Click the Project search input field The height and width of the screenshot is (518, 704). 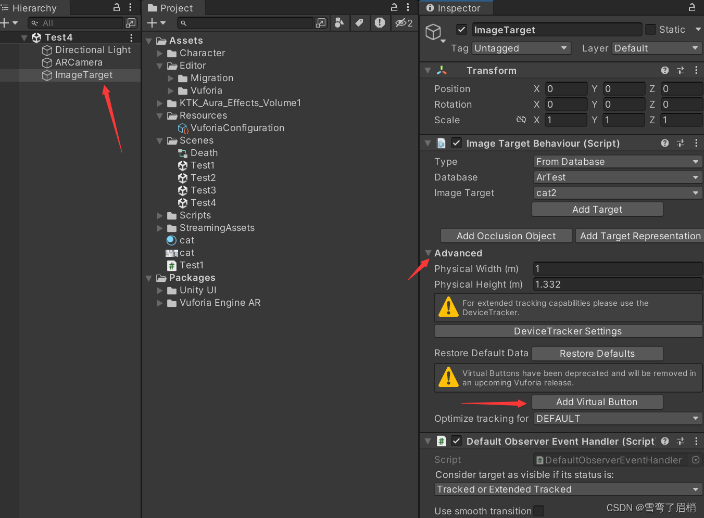pyautogui.click(x=245, y=23)
